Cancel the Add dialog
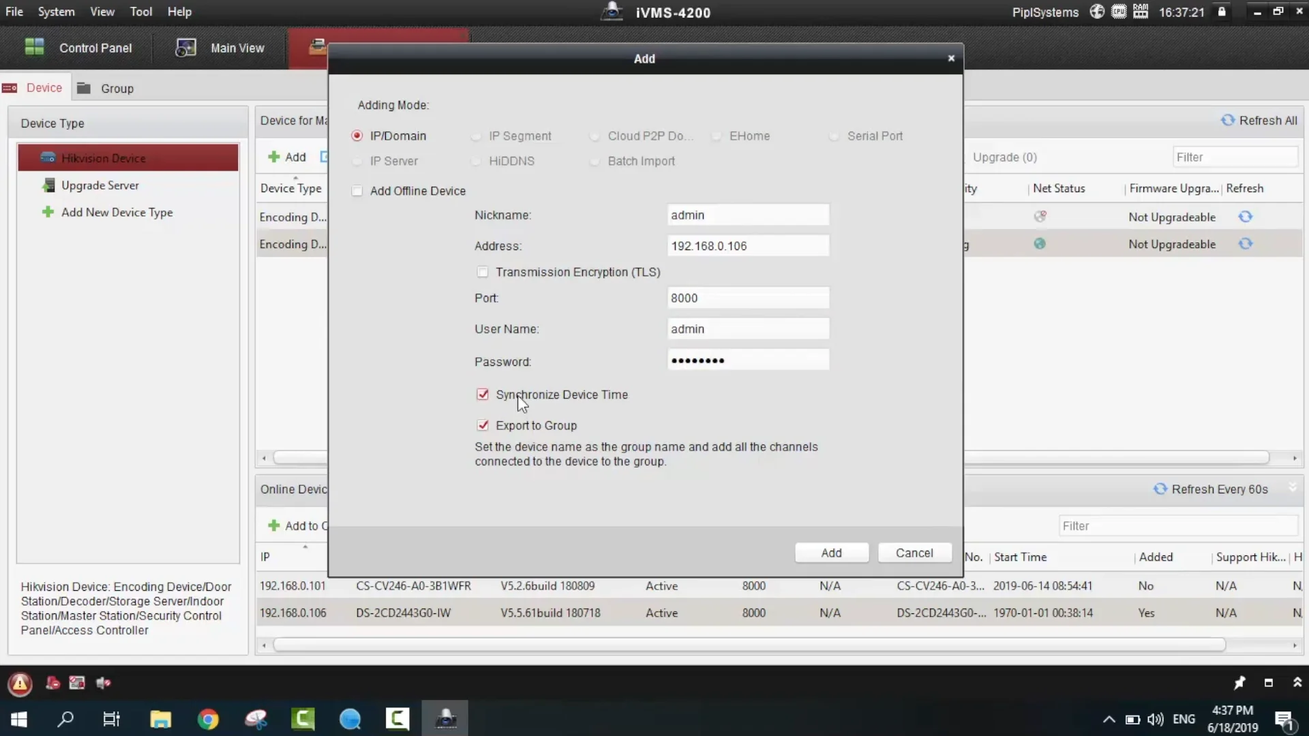 click(914, 553)
